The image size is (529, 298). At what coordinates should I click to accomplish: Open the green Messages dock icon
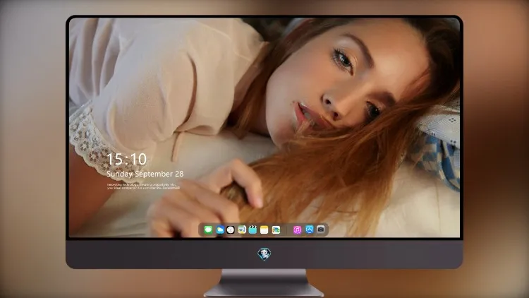click(x=208, y=230)
